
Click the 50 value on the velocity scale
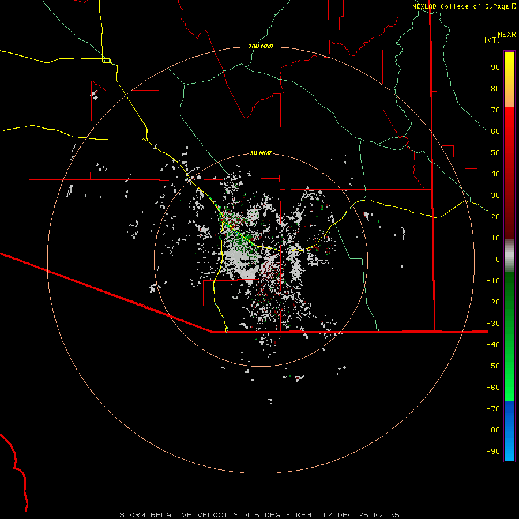pos(495,153)
